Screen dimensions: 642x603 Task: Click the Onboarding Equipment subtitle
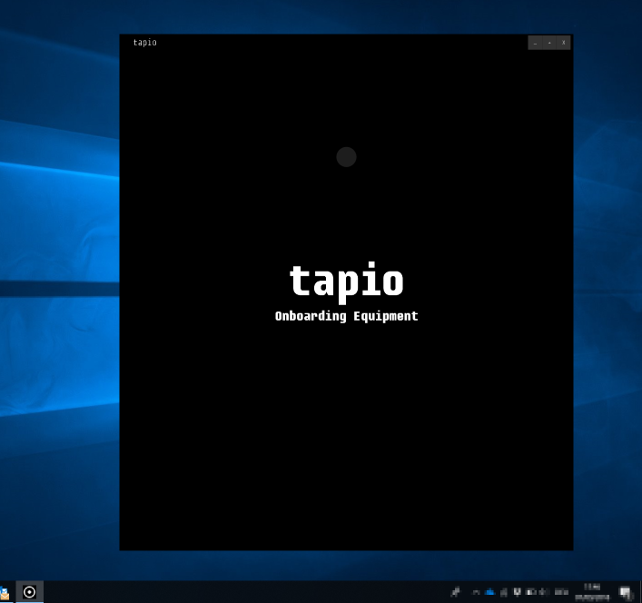tap(346, 316)
